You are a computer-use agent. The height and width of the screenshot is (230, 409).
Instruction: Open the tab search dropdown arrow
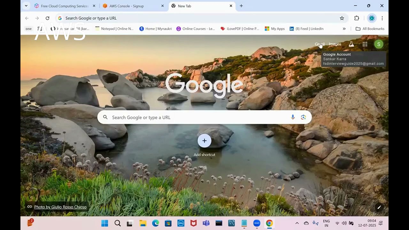(x=26, y=6)
